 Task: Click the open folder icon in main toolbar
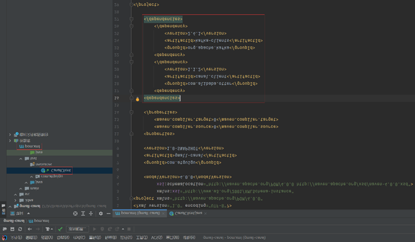pos(4,229)
